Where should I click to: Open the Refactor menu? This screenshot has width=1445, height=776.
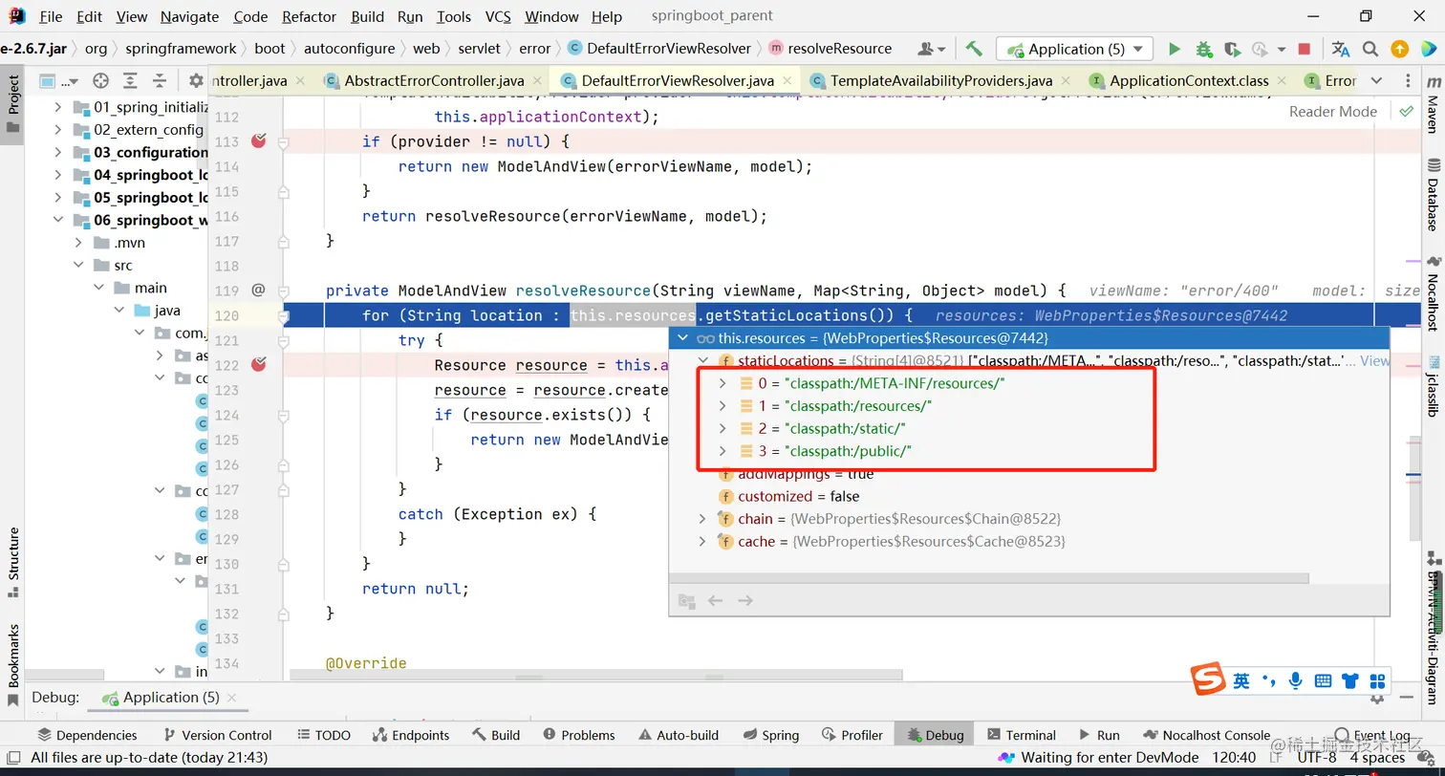[309, 16]
